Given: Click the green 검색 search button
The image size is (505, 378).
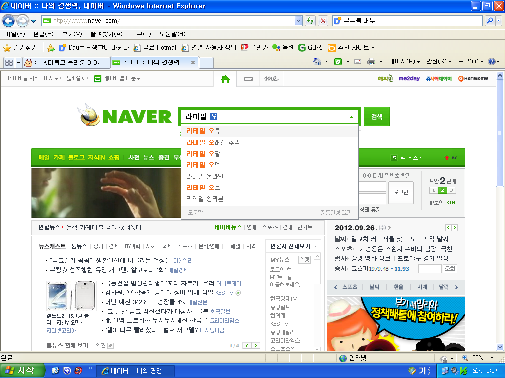Looking at the screenshot, I should [376, 116].
